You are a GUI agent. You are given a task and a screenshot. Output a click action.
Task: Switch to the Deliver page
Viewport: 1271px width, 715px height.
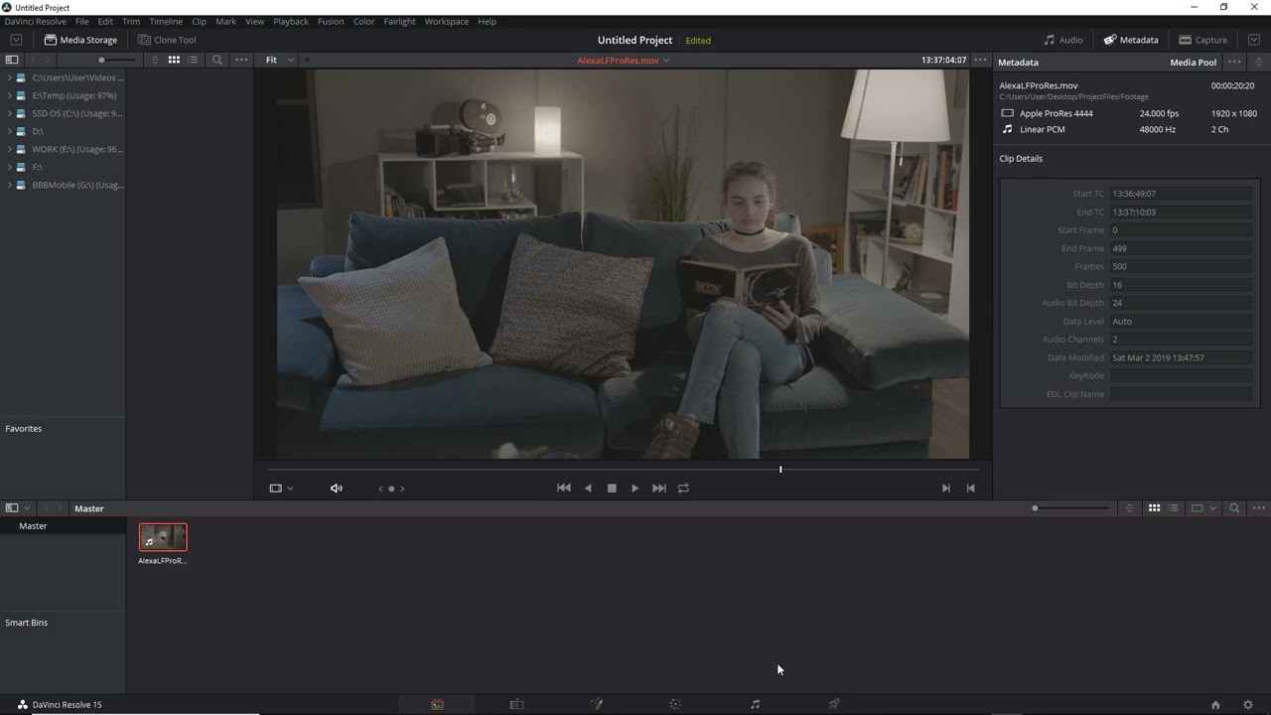click(x=834, y=704)
